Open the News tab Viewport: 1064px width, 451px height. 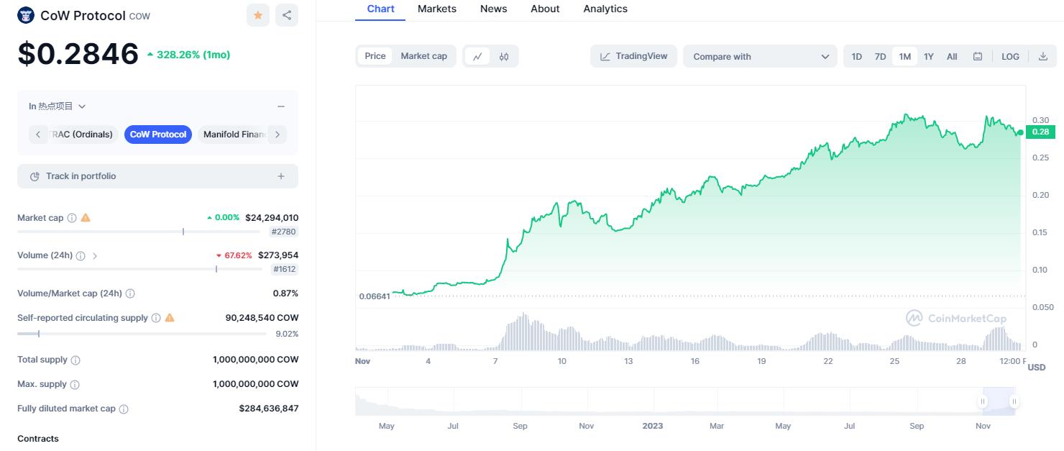[x=494, y=9]
